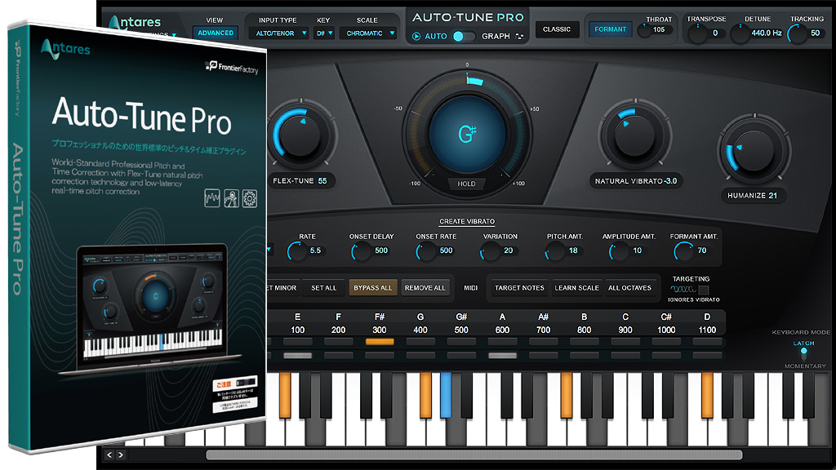Image resolution: width=836 pixels, height=470 pixels.
Task: Switch to the Advanced view
Action: pyautogui.click(x=216, y=33)
